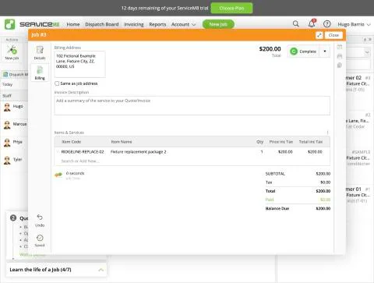374x283 pixels.
Task: Click the Item Name column header
Action: pos(122,142)
